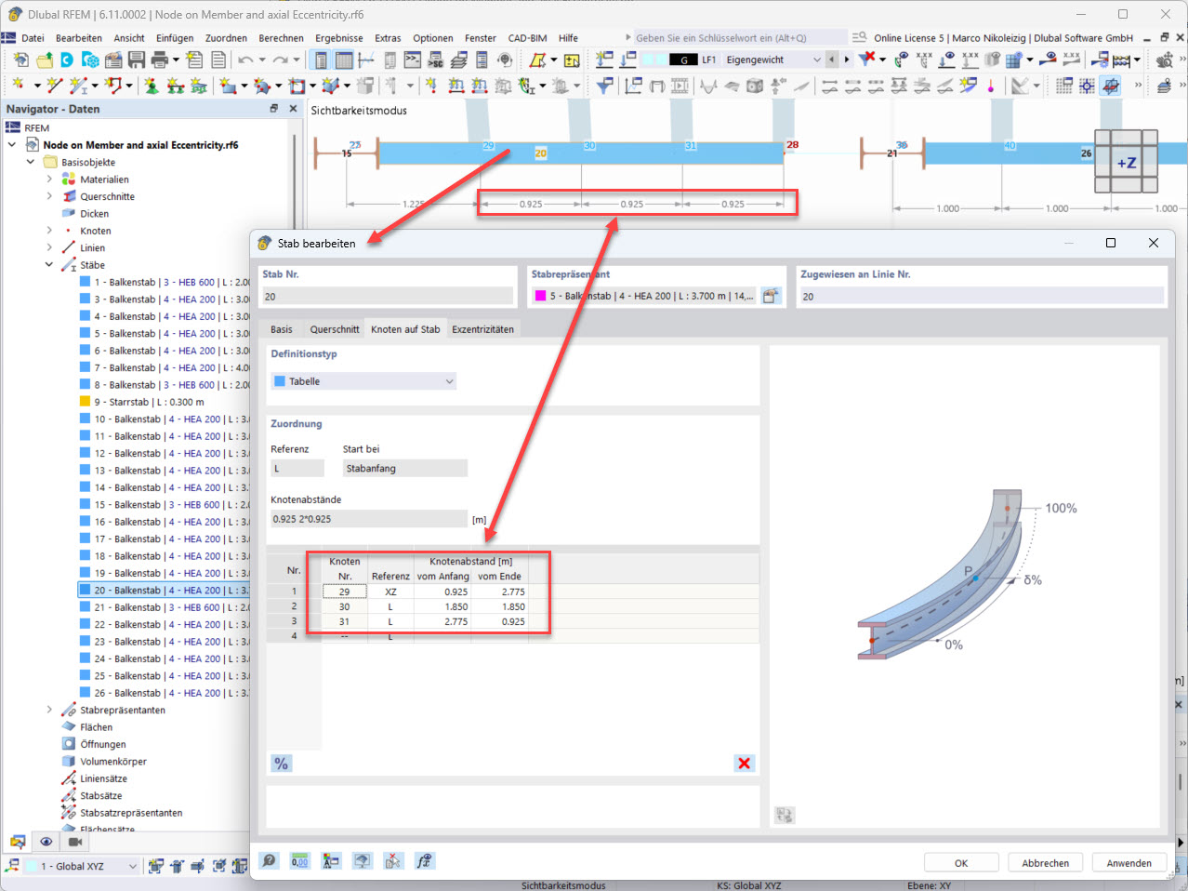Switch to the Basis tab
Screen dimensions: 1188x891
coord(281,329)
